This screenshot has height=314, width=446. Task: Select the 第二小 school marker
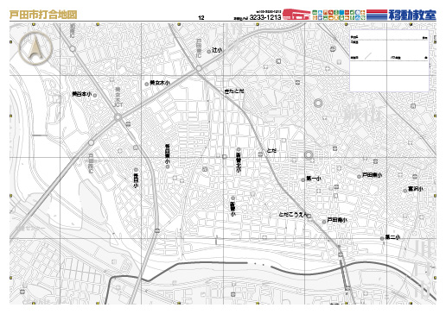382,238
